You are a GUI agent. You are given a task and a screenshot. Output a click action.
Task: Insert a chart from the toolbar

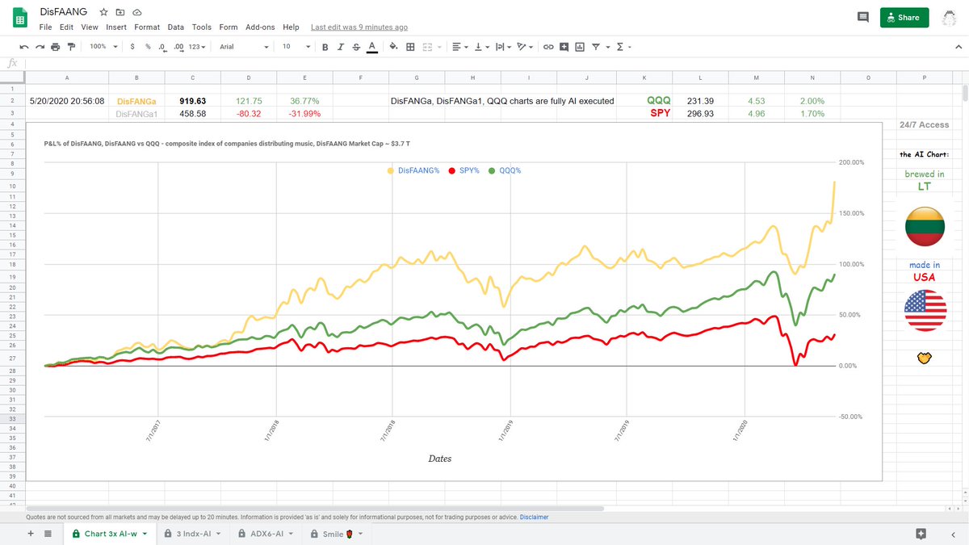580,47
